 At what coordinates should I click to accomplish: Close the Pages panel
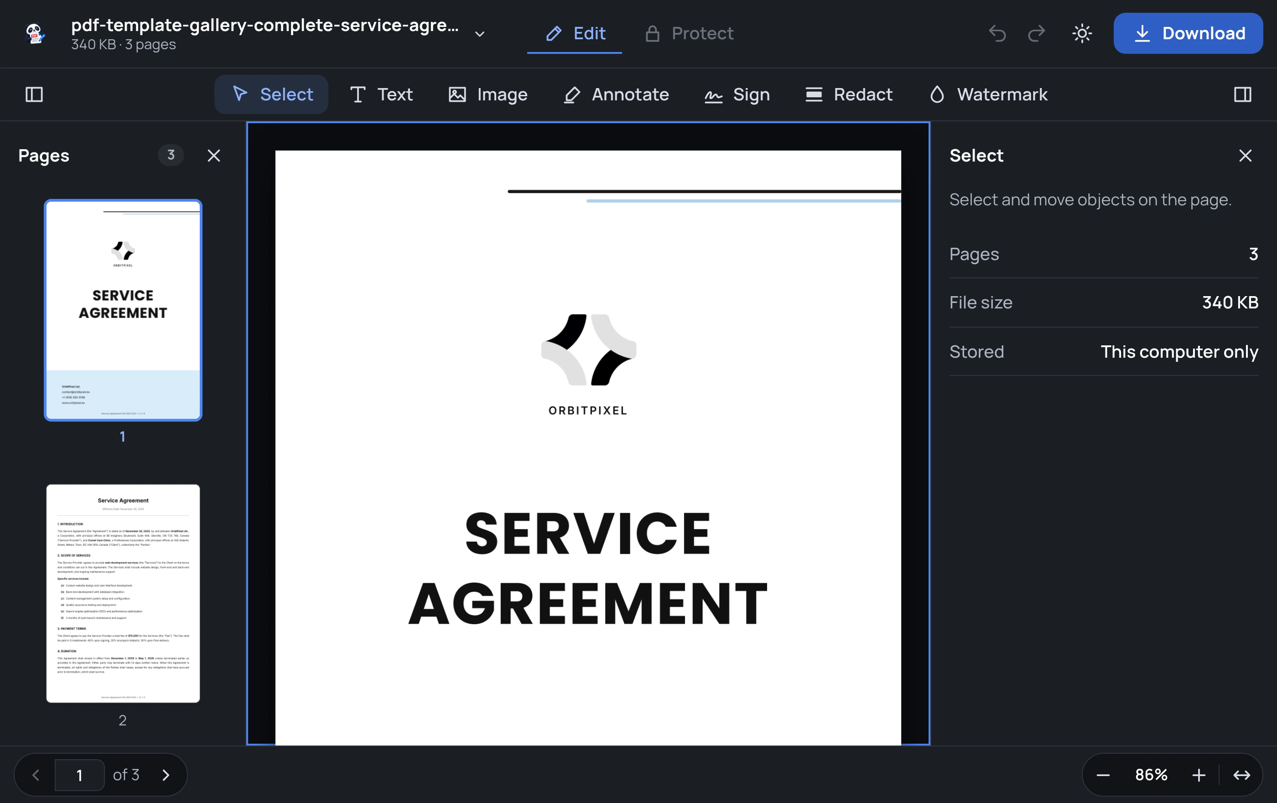click(214, 156)
